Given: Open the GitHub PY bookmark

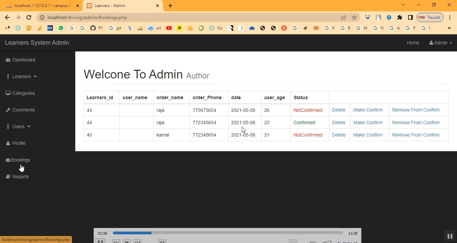Looking at the screenshot, I should 97,28.
